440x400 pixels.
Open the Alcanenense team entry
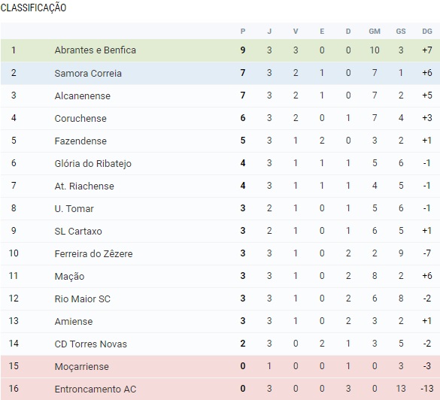[x=83, y=96]
